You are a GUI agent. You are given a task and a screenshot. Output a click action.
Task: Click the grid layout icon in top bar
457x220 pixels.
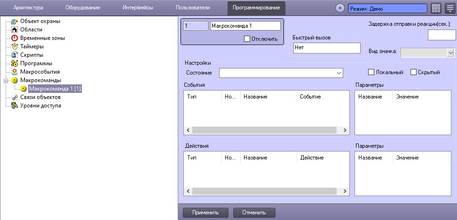[x=435, y=8]
